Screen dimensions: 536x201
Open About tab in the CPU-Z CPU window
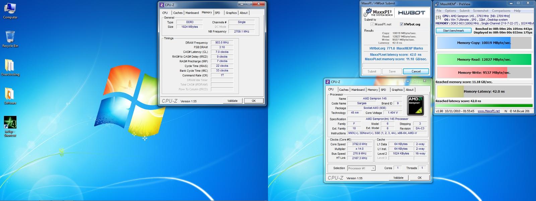(409, 90)
